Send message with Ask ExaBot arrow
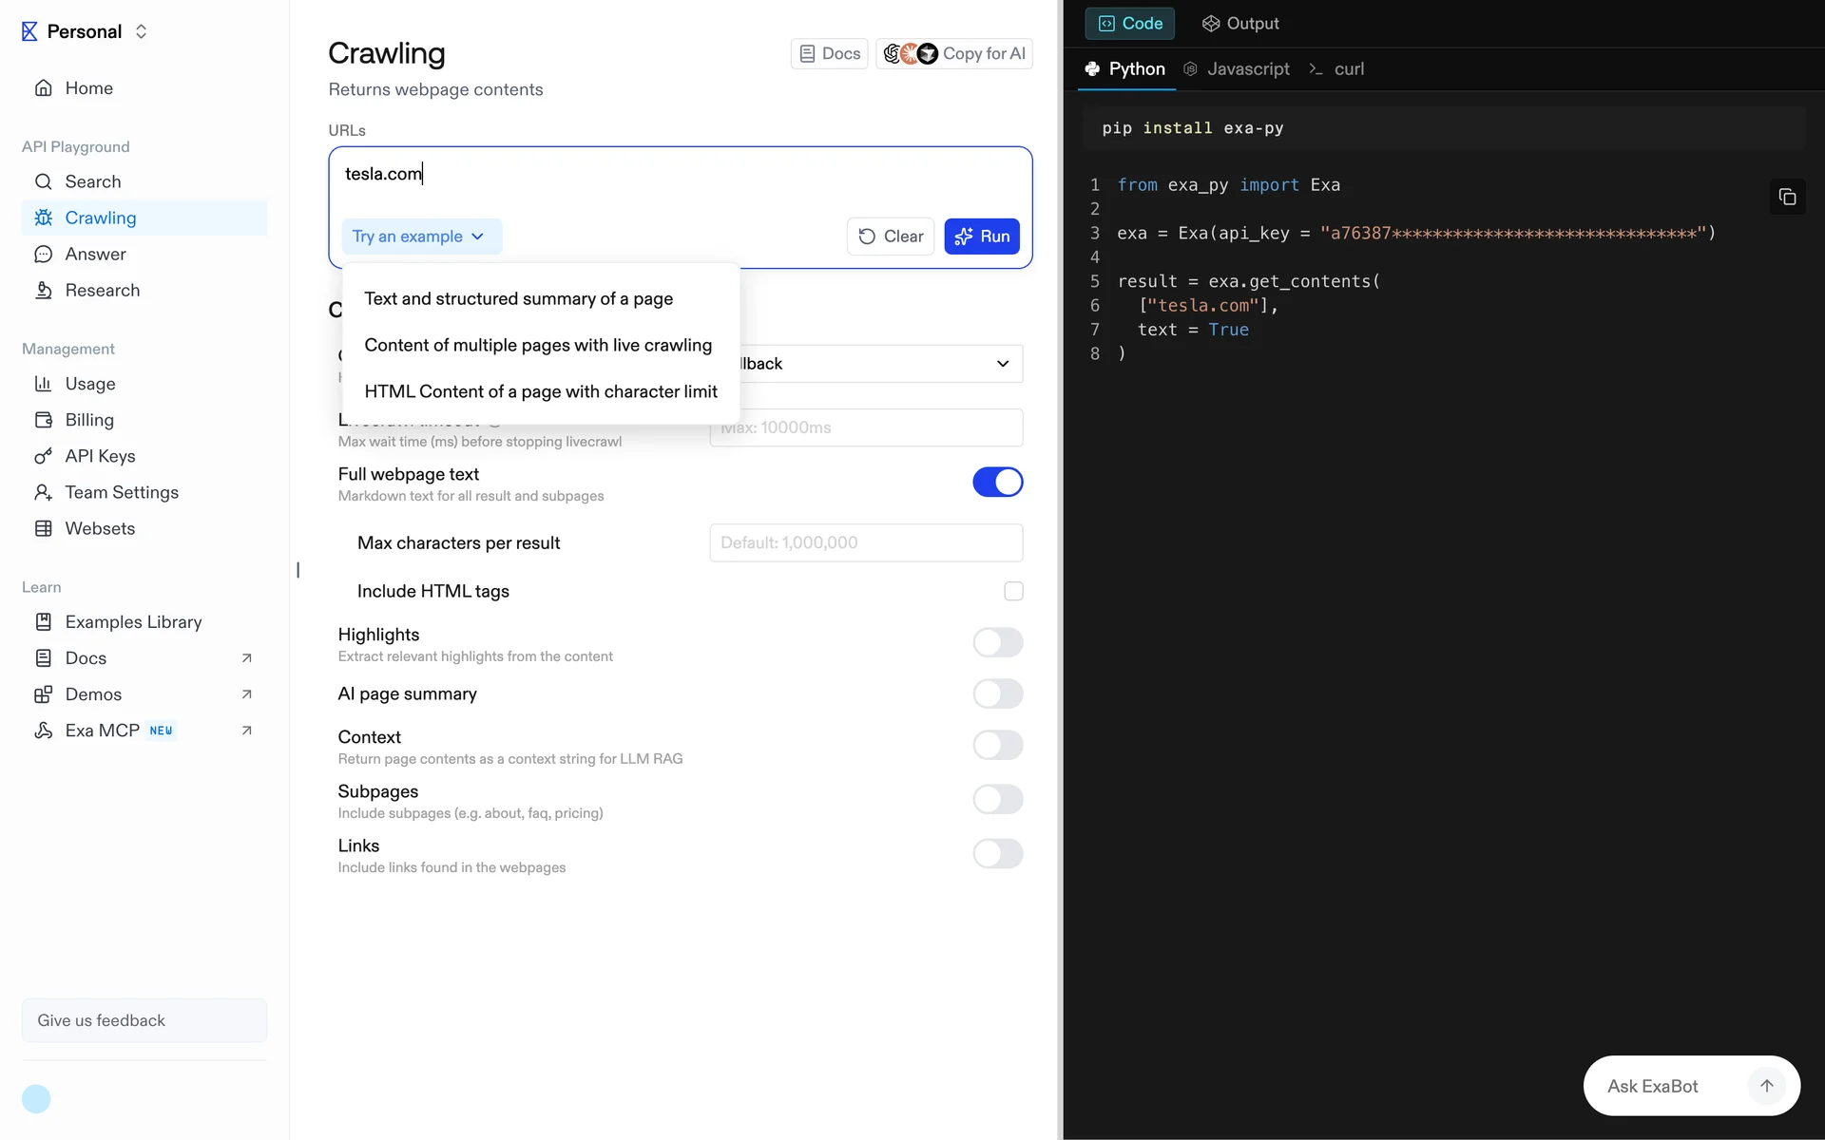The width and height of the screenshot is (1825, 1140). (1766, 1086)
